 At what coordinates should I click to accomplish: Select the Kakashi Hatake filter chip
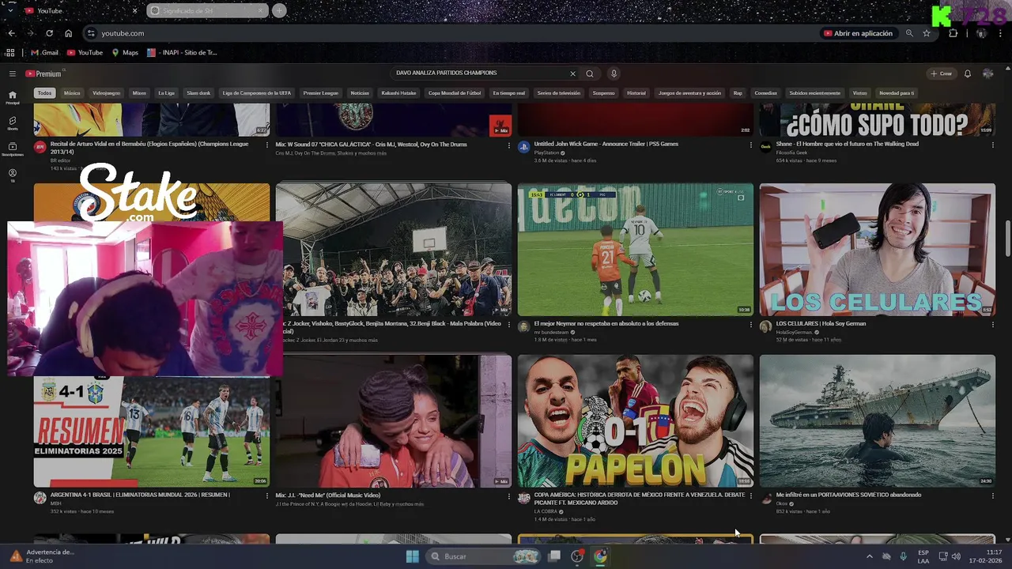click(x=398, y=93)
